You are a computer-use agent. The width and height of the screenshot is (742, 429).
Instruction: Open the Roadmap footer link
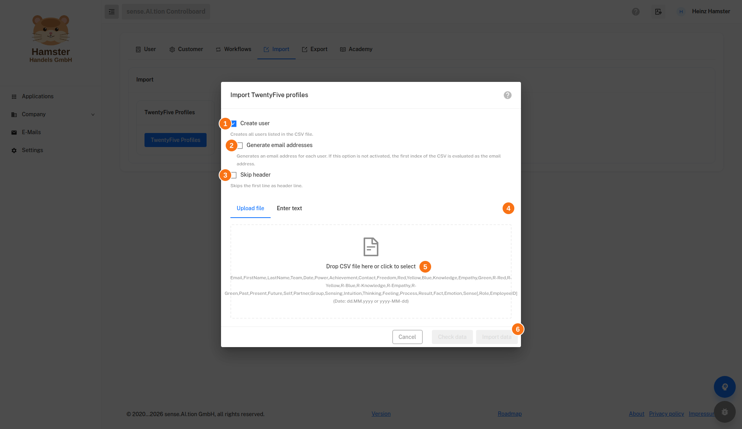[510, 414]
